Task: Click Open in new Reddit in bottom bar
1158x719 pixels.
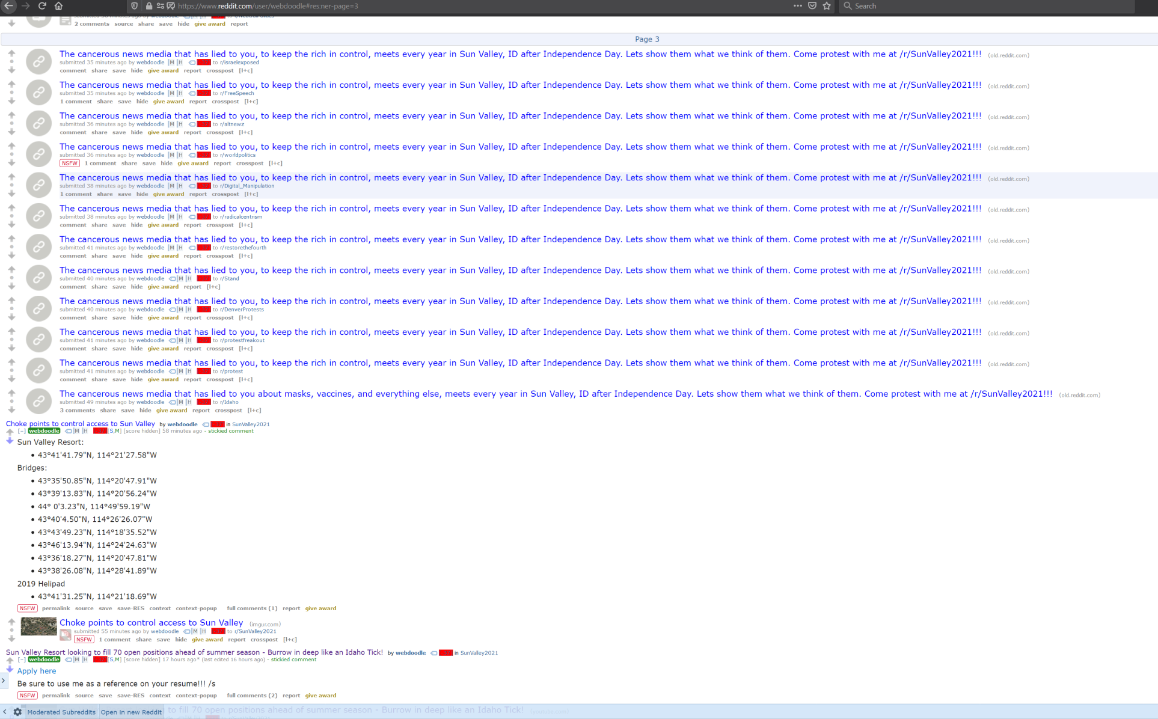Action: [131, 712]
